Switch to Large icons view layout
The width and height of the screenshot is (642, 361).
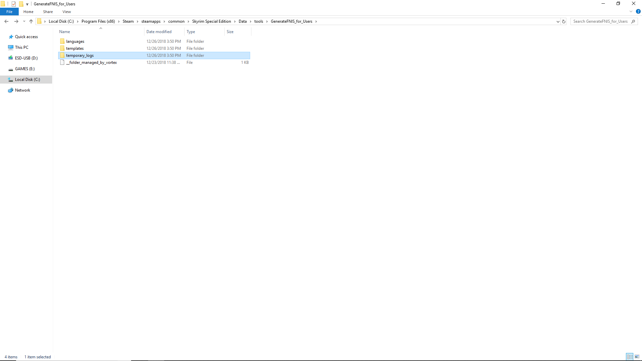click(637, 357)
